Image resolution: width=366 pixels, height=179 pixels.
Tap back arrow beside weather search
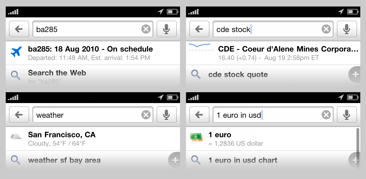(x=19, y=115)
